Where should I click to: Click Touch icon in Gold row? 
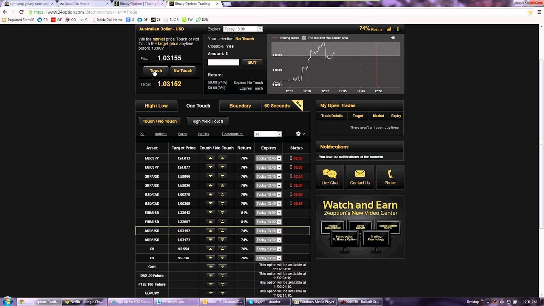coord(210,267)
